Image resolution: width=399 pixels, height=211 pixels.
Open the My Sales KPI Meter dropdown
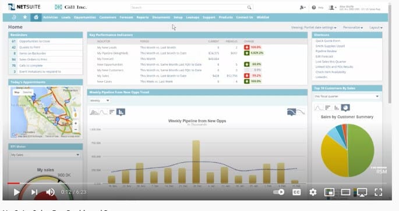coord(45,155)
